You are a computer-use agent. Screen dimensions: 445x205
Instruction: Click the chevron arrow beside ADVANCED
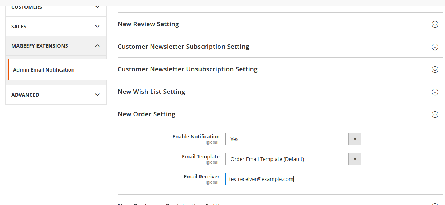pyautogui.click(x=97, y=95)
